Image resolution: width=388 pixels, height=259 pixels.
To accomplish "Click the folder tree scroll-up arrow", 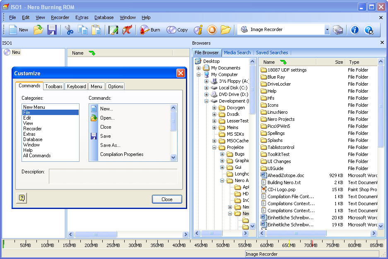I will [x=252, y=61].
